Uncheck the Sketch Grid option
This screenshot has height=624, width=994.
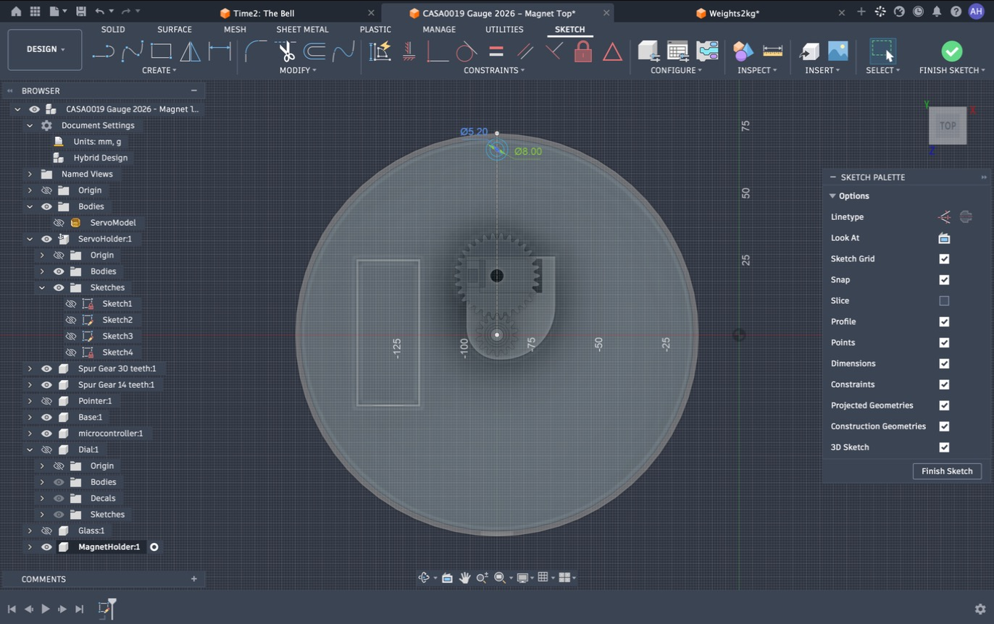(x=944, y=258)
